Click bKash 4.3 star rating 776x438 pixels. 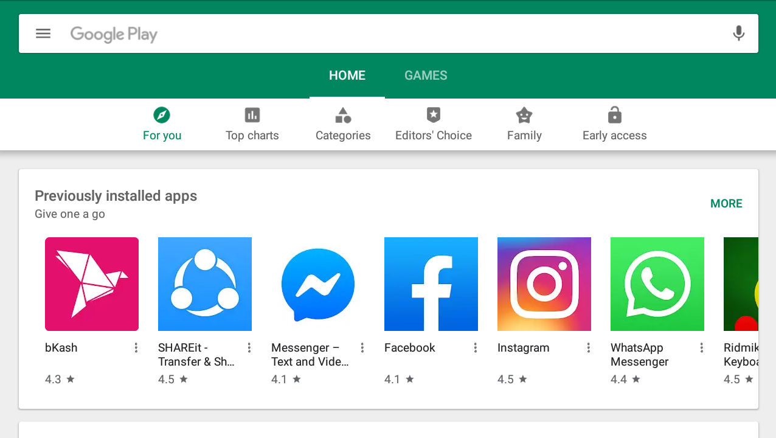(60, 380)
